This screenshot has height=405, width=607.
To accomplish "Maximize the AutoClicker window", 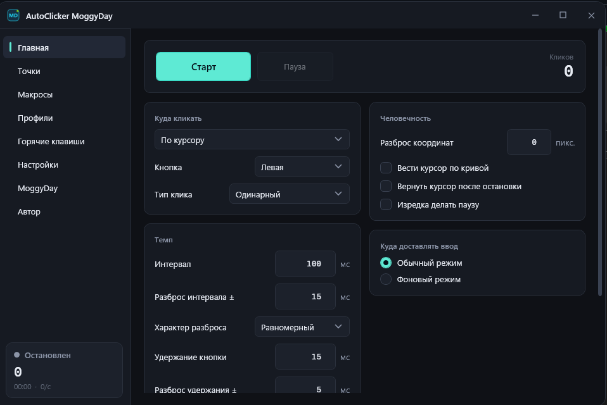I will [x=563, y=15].
